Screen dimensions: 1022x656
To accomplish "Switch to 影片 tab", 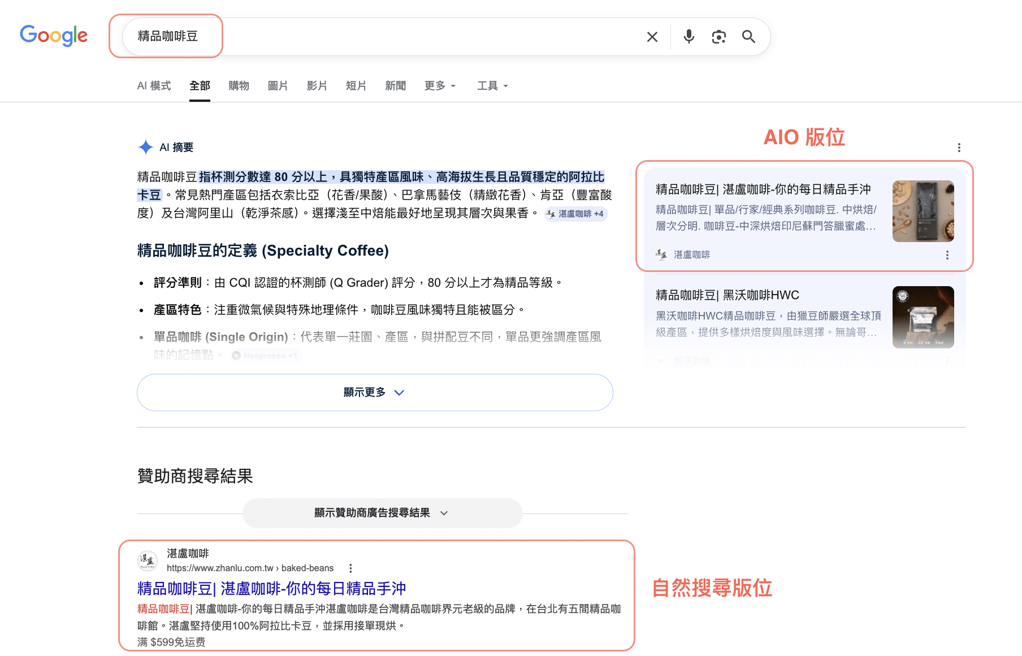I will coord(317,85).
